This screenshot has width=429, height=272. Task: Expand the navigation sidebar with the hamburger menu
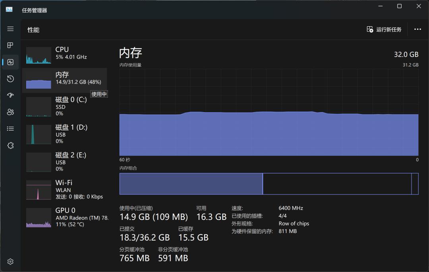coord(10,29)
